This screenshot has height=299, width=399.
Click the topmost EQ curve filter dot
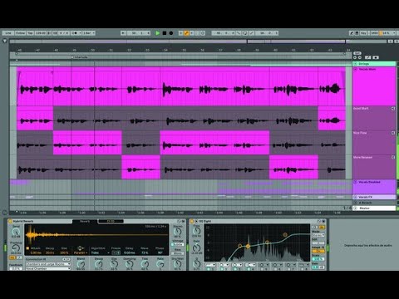285,235
